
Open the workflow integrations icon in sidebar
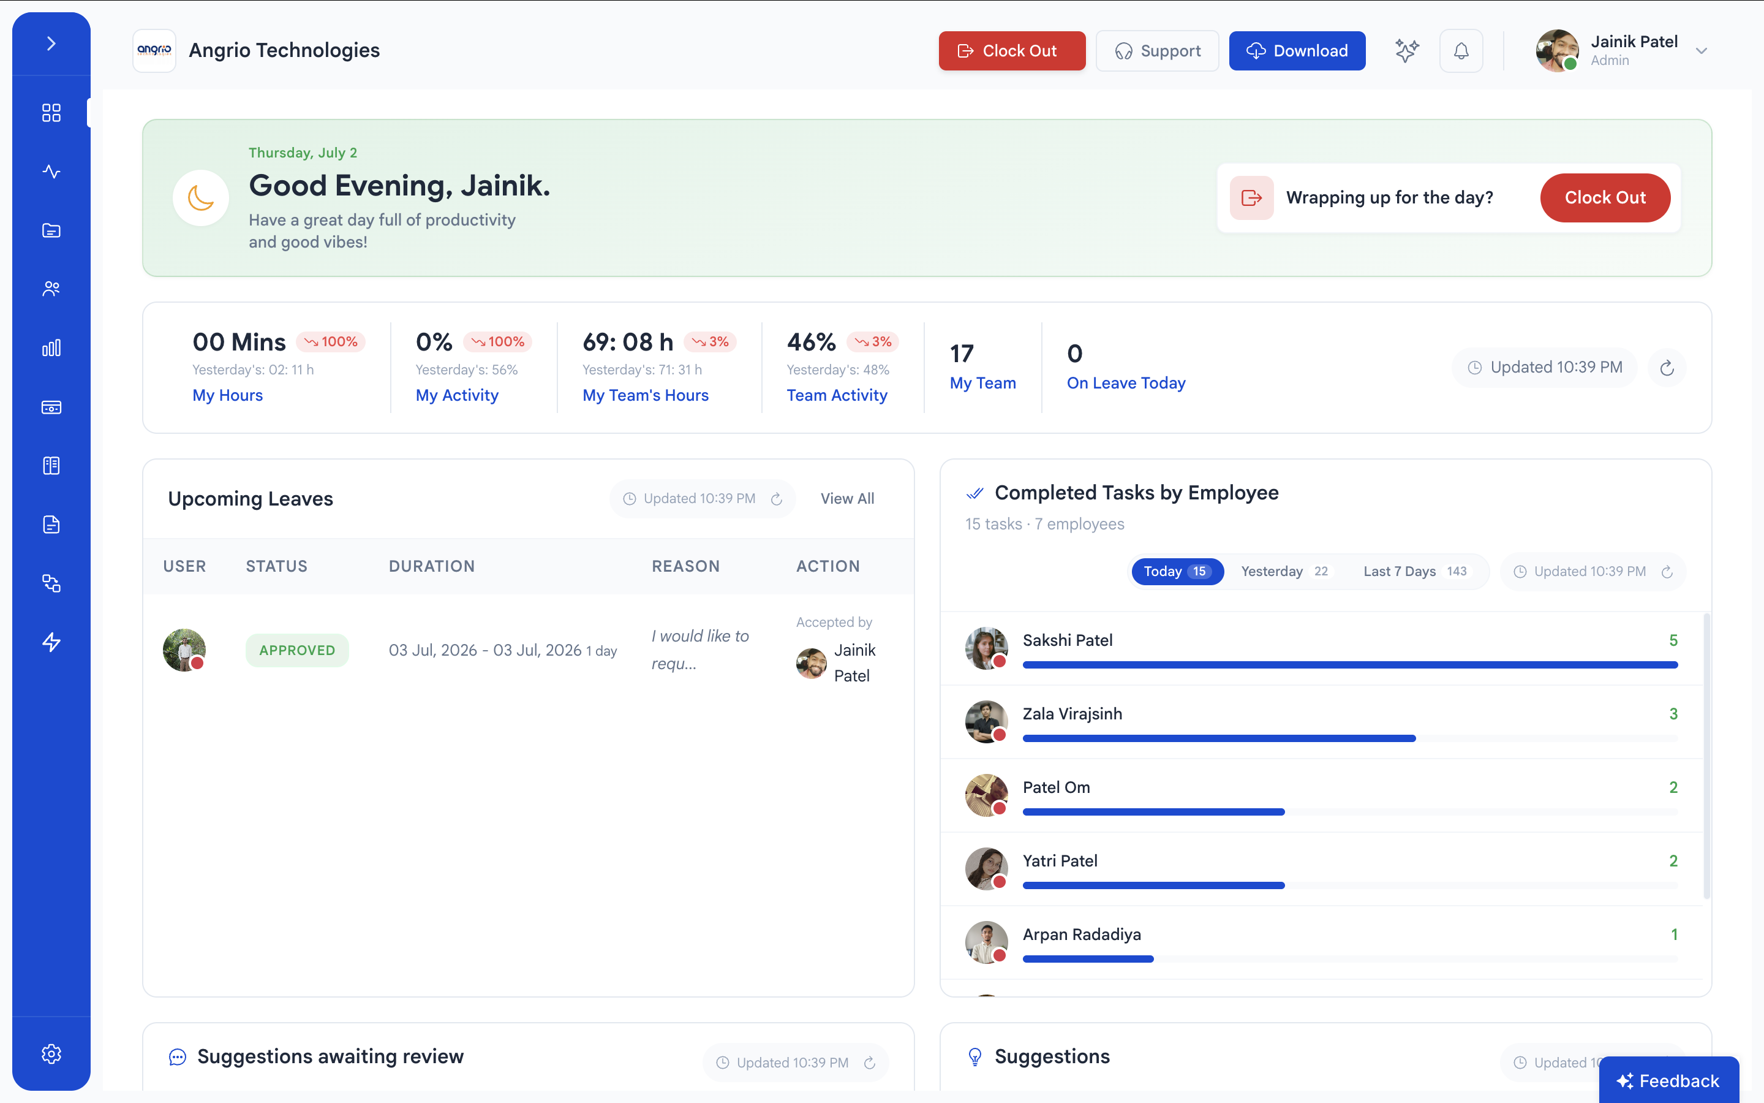tap(51, 583)
